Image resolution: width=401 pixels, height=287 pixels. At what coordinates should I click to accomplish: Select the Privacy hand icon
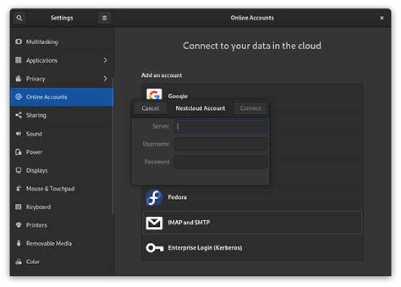coord(18,79)
